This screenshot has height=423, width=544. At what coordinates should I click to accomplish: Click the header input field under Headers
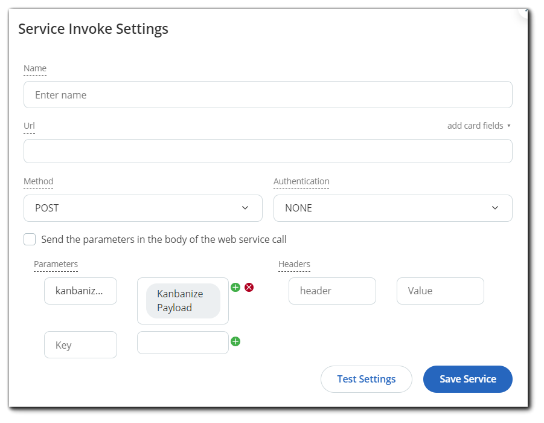(332, 291)
